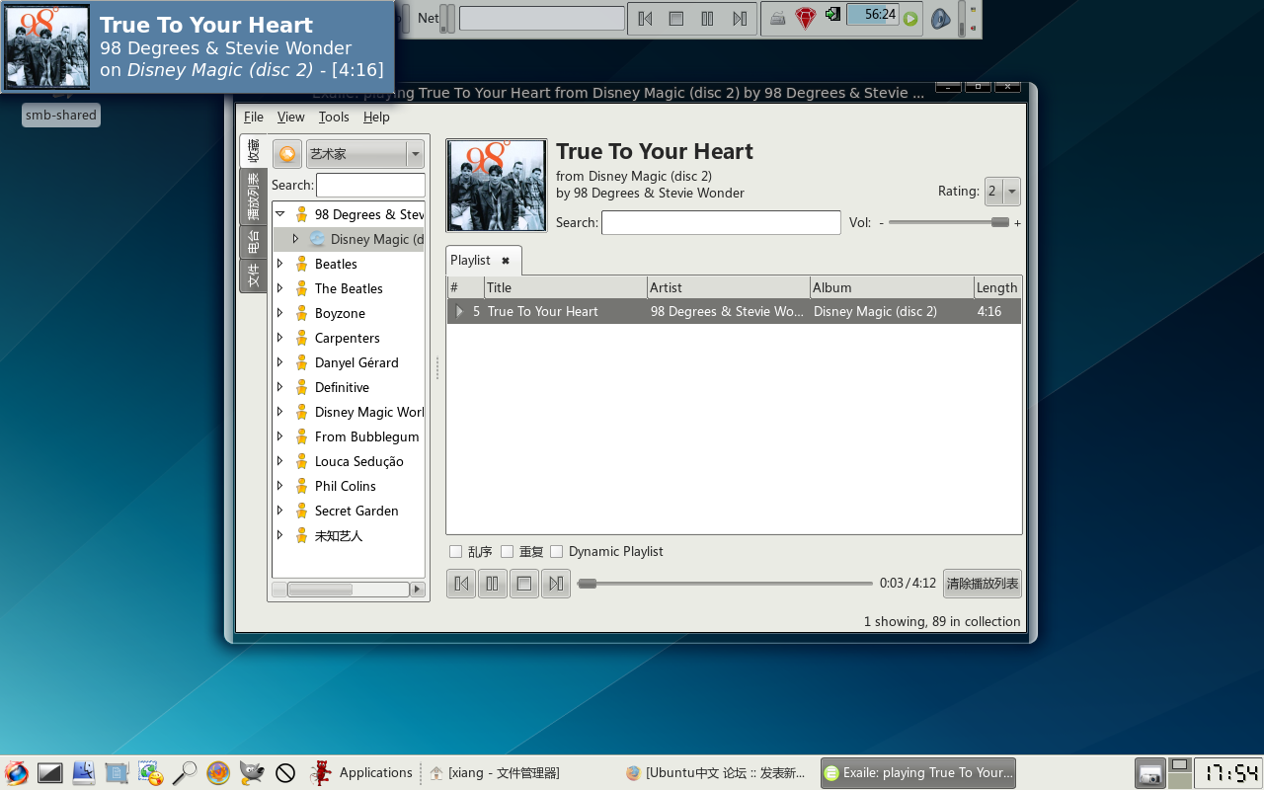Select the True To Your Heart playlist row
Image resolution: width=1264 pixels, height=790 pixels.
tap(734, 311)
